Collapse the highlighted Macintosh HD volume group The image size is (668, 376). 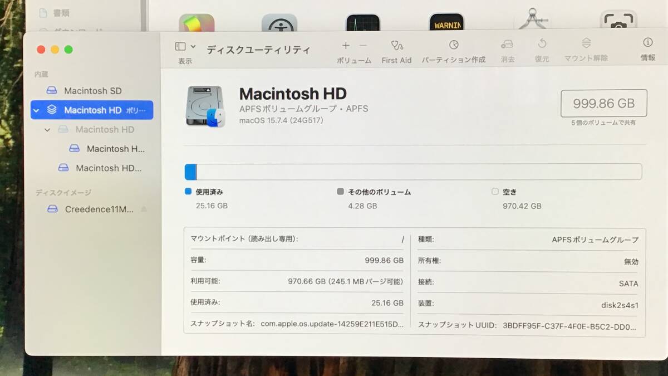(x=37, y=110)
